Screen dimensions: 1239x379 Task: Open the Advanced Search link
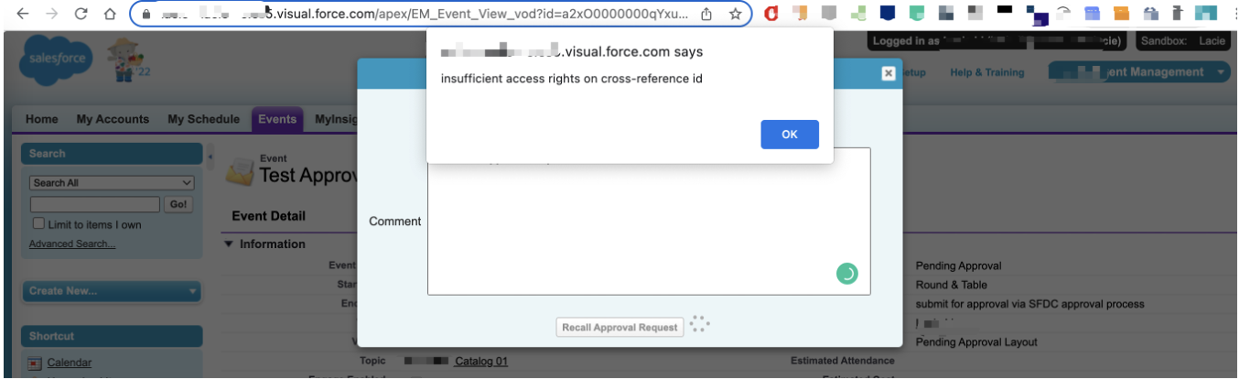tap(72, 244)
